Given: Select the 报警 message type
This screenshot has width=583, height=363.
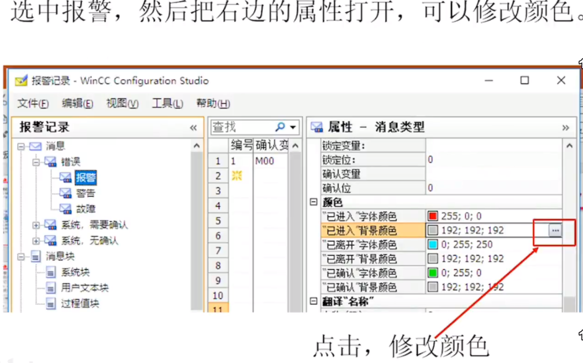Looking at the screenshot, I should point(86,178).
